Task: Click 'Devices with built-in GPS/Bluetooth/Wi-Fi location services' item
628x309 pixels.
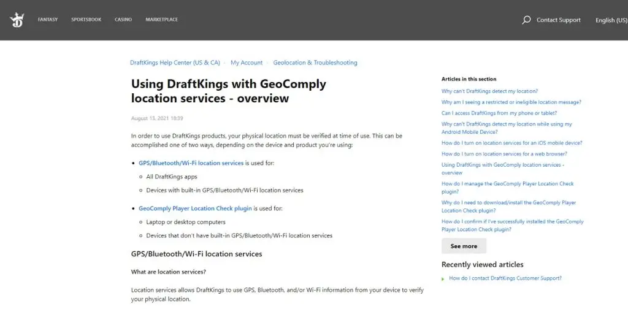Action: [x=224, y=190]
